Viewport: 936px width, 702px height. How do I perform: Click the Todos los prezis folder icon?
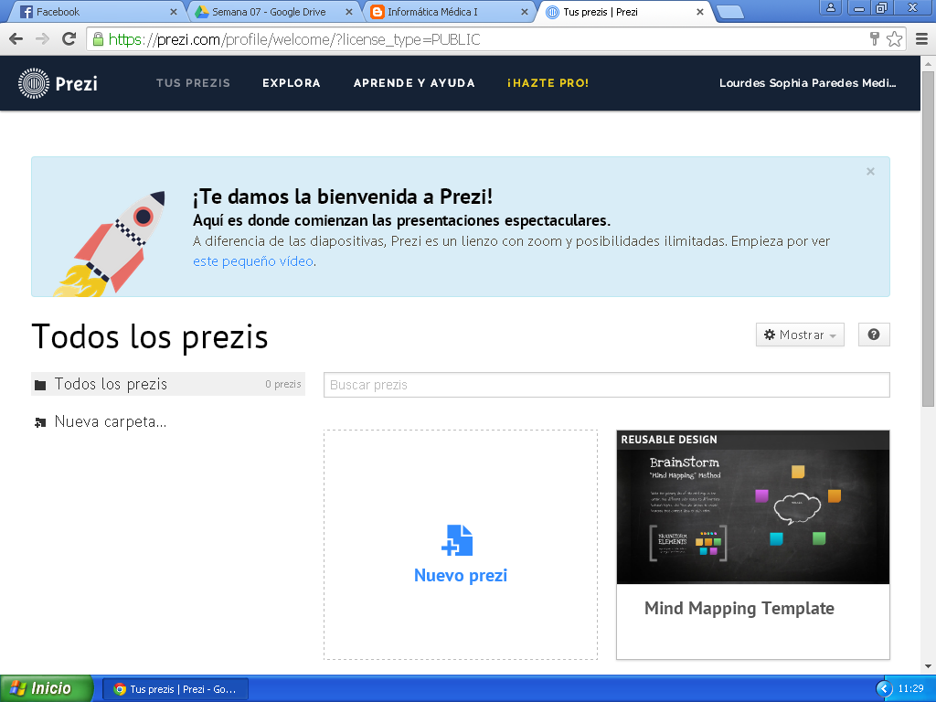pos(39,384)
